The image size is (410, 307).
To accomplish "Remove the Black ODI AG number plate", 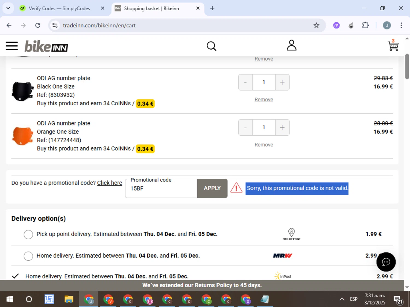I will click(264, 100).
